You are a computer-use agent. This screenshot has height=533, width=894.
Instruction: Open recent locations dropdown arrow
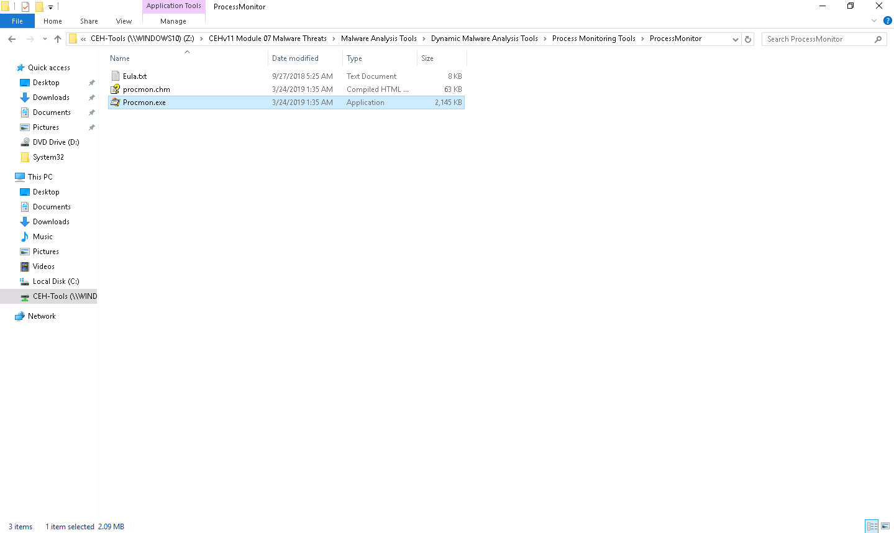coord(45,39)
